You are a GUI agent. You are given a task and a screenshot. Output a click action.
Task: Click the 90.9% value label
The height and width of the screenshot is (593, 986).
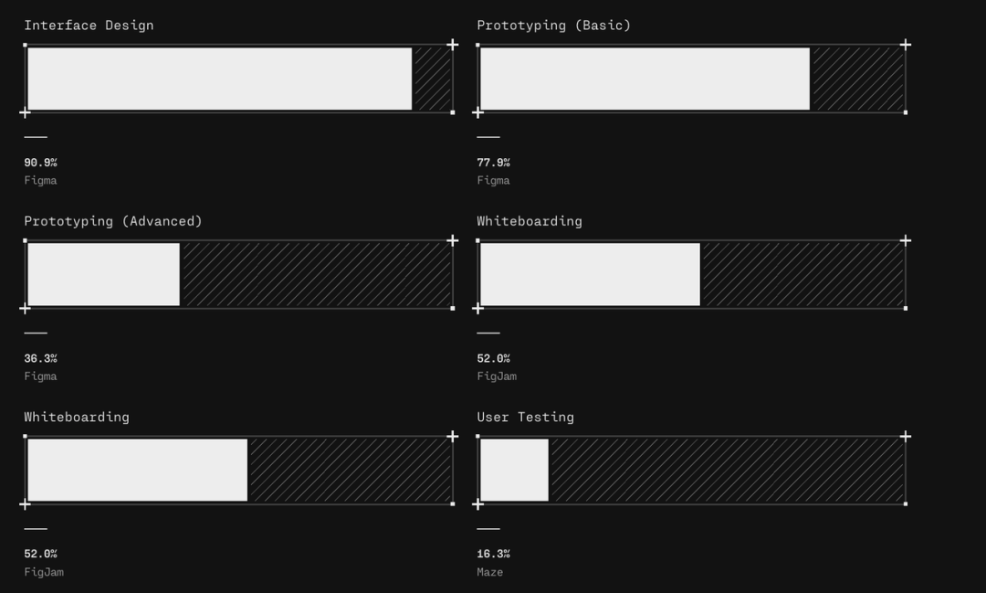pyautogui.click(x=40, y=163)
